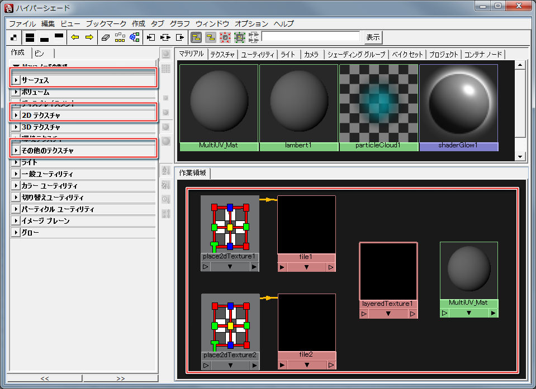This screenshot has width=536, height=389.
Task: Click the >> button at bottom left
Action: (x=120, y=378)
